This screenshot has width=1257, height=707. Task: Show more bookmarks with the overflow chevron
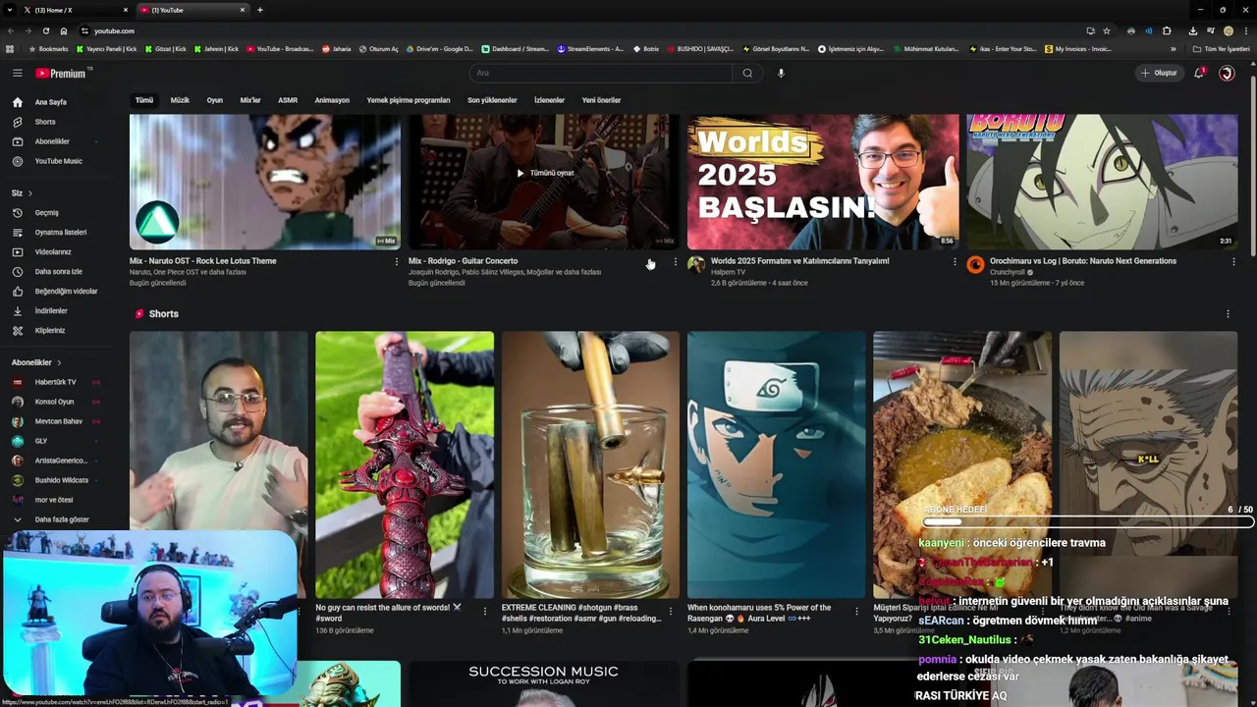pyautogui.click(x=1173, y=48)
